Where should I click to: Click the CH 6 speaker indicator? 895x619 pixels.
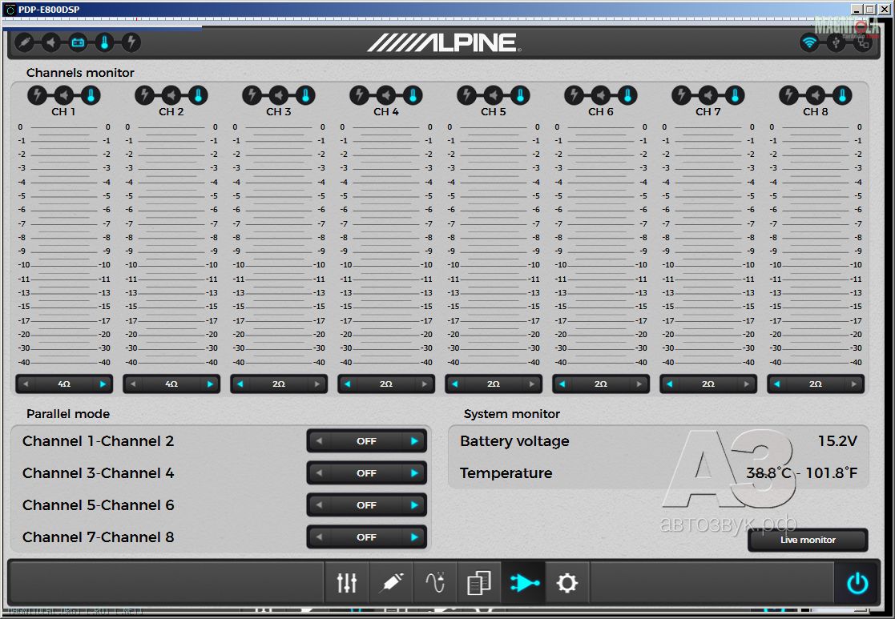[x=600, y=95]
